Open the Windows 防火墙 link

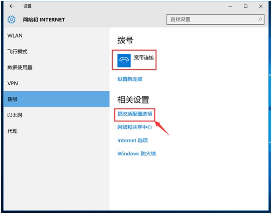136,154
